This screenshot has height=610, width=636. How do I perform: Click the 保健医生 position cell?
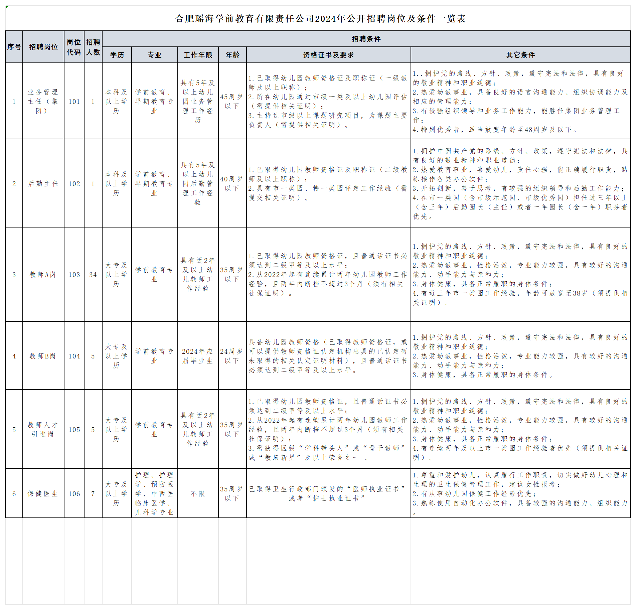[43, 493]
